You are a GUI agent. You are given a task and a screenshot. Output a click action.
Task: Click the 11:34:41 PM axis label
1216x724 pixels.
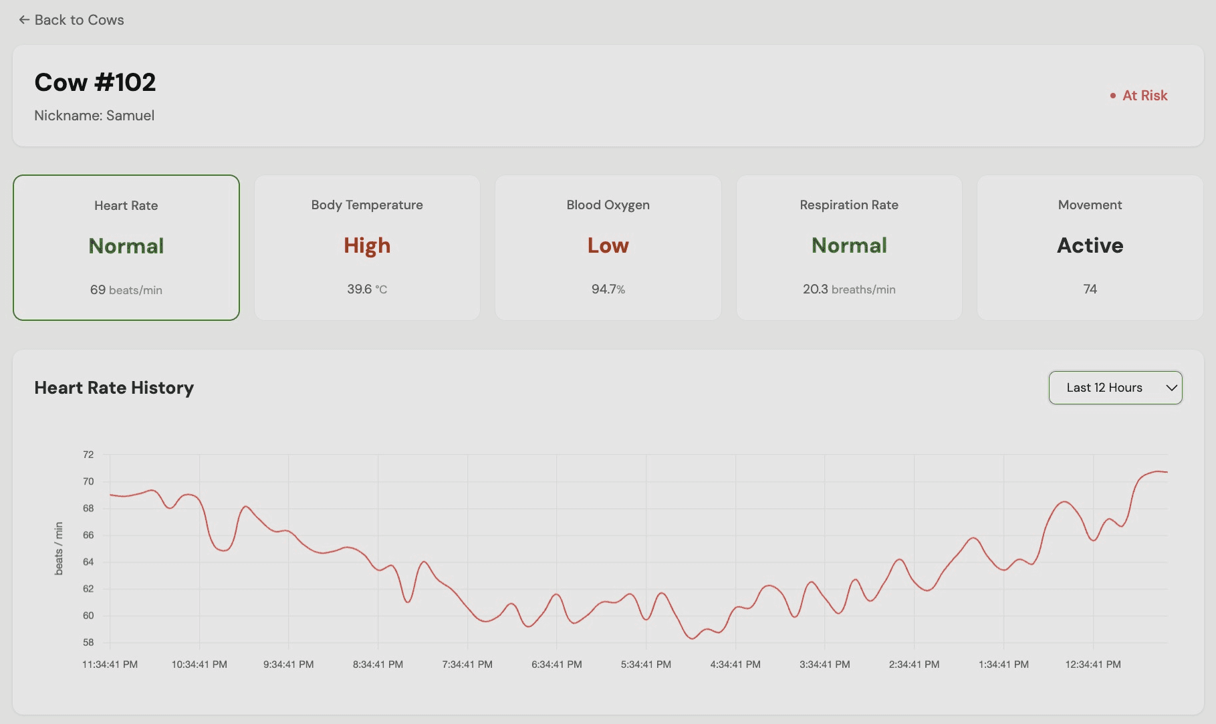coord(110,665)
